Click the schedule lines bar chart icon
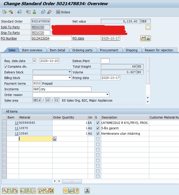 coord(51,191)
